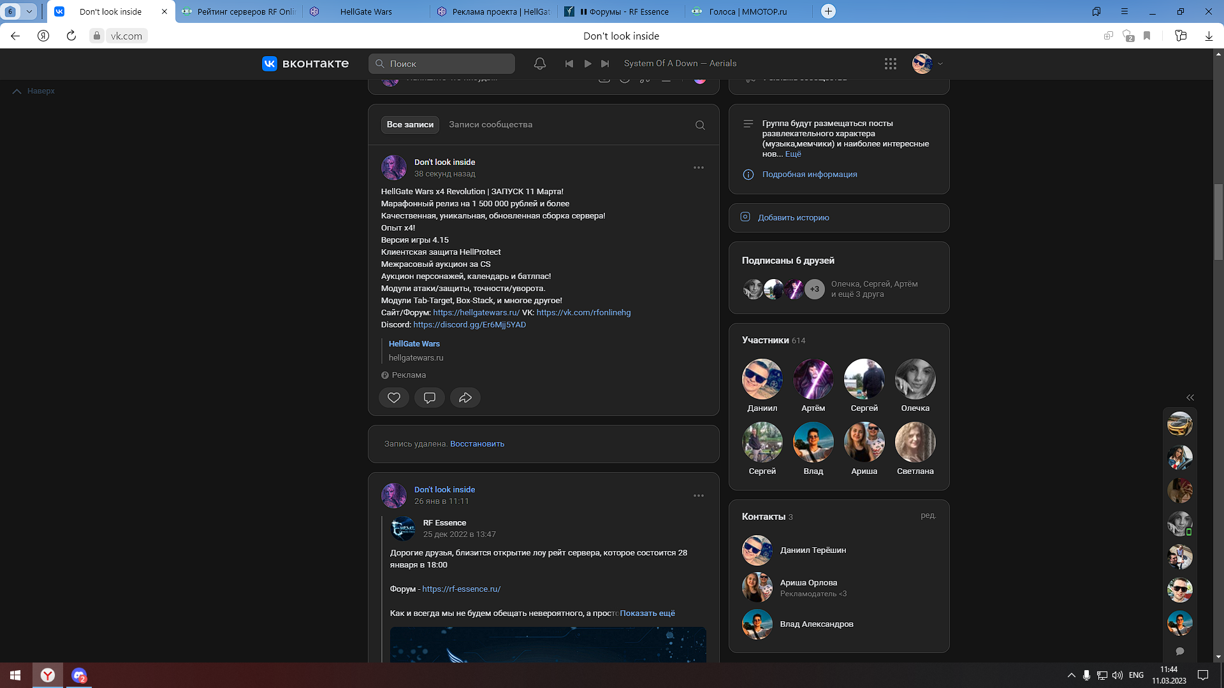Viewport: 1224px width, 688px height.
Task: Comment on the HellGate Wars post
Action: [430, 398]
